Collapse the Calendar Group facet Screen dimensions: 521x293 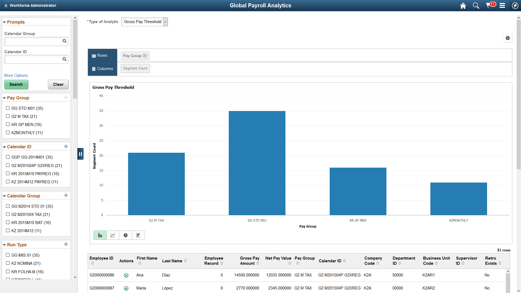click(x=5, y=196)
